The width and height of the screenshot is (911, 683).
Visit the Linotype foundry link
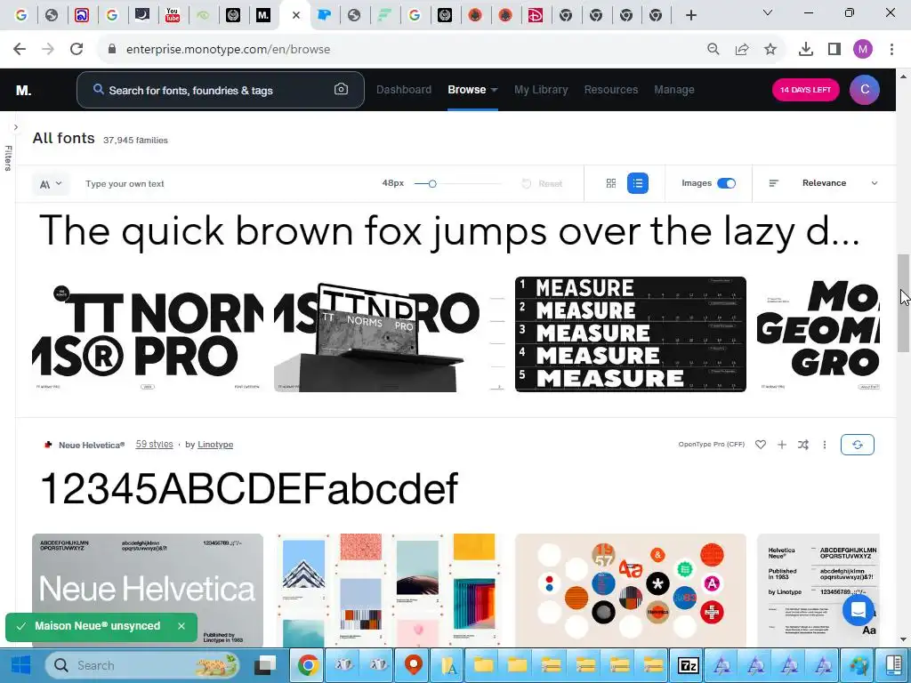pos(215,445)
